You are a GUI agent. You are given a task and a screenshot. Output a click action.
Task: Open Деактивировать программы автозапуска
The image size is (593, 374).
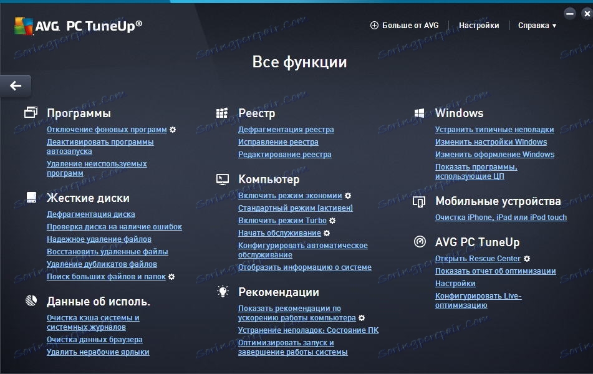pos(100,146)
